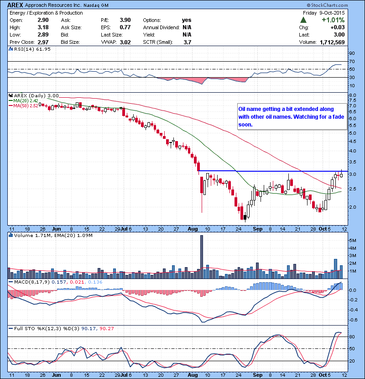The width and height of the screenshot is (365, 379).
Task: Click the 'Nasdaq GM' exchange label
Action: pos(96,5)
